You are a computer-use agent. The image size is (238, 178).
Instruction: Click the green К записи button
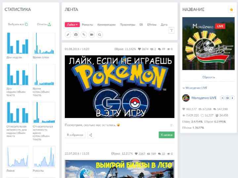click(167, 135)
